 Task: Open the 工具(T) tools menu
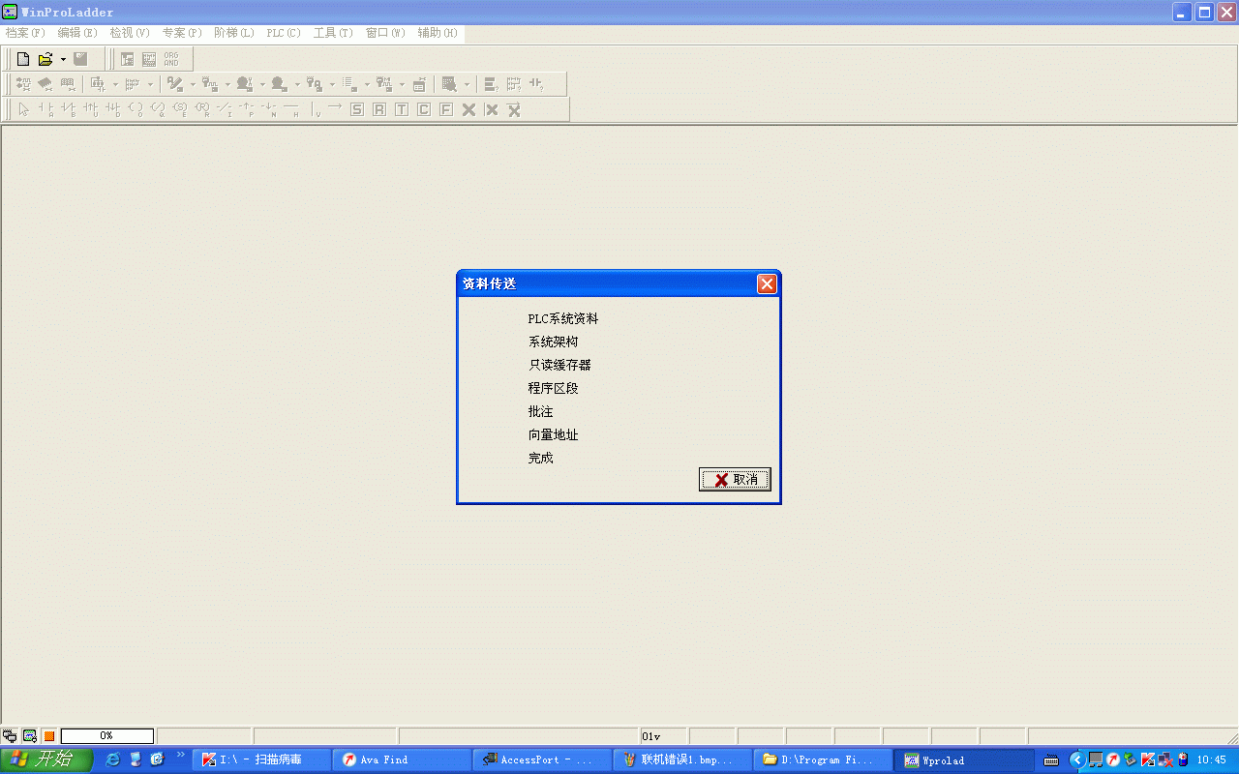click(333, 33)
